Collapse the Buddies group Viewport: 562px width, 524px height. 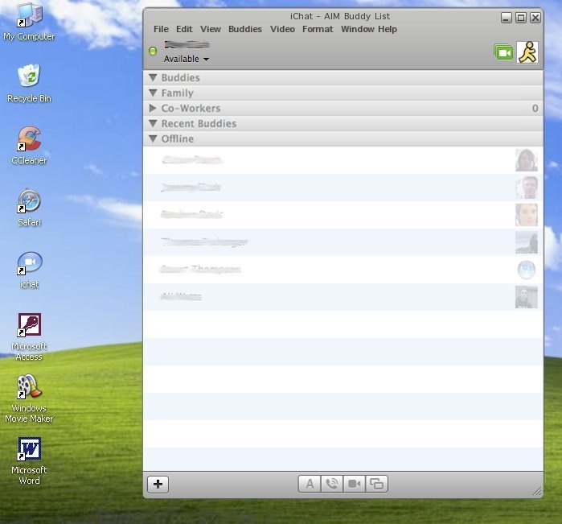click(x=153, y=77)
